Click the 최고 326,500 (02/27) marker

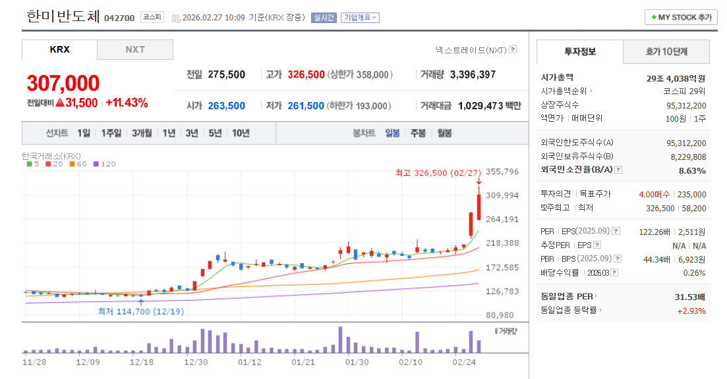point(438,172)
